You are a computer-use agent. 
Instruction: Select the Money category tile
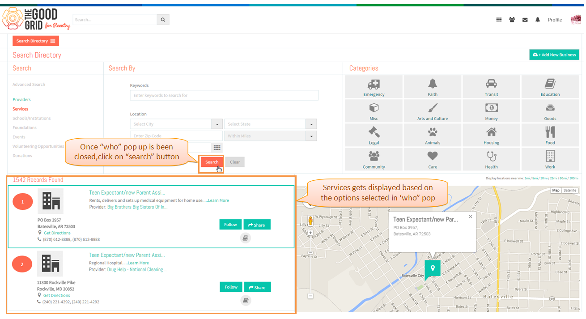click(491, 111)
